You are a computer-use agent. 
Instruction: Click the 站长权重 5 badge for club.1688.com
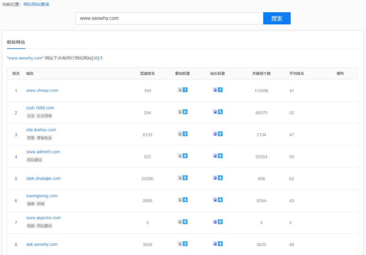pyautogui.click(x=218, y=112)
